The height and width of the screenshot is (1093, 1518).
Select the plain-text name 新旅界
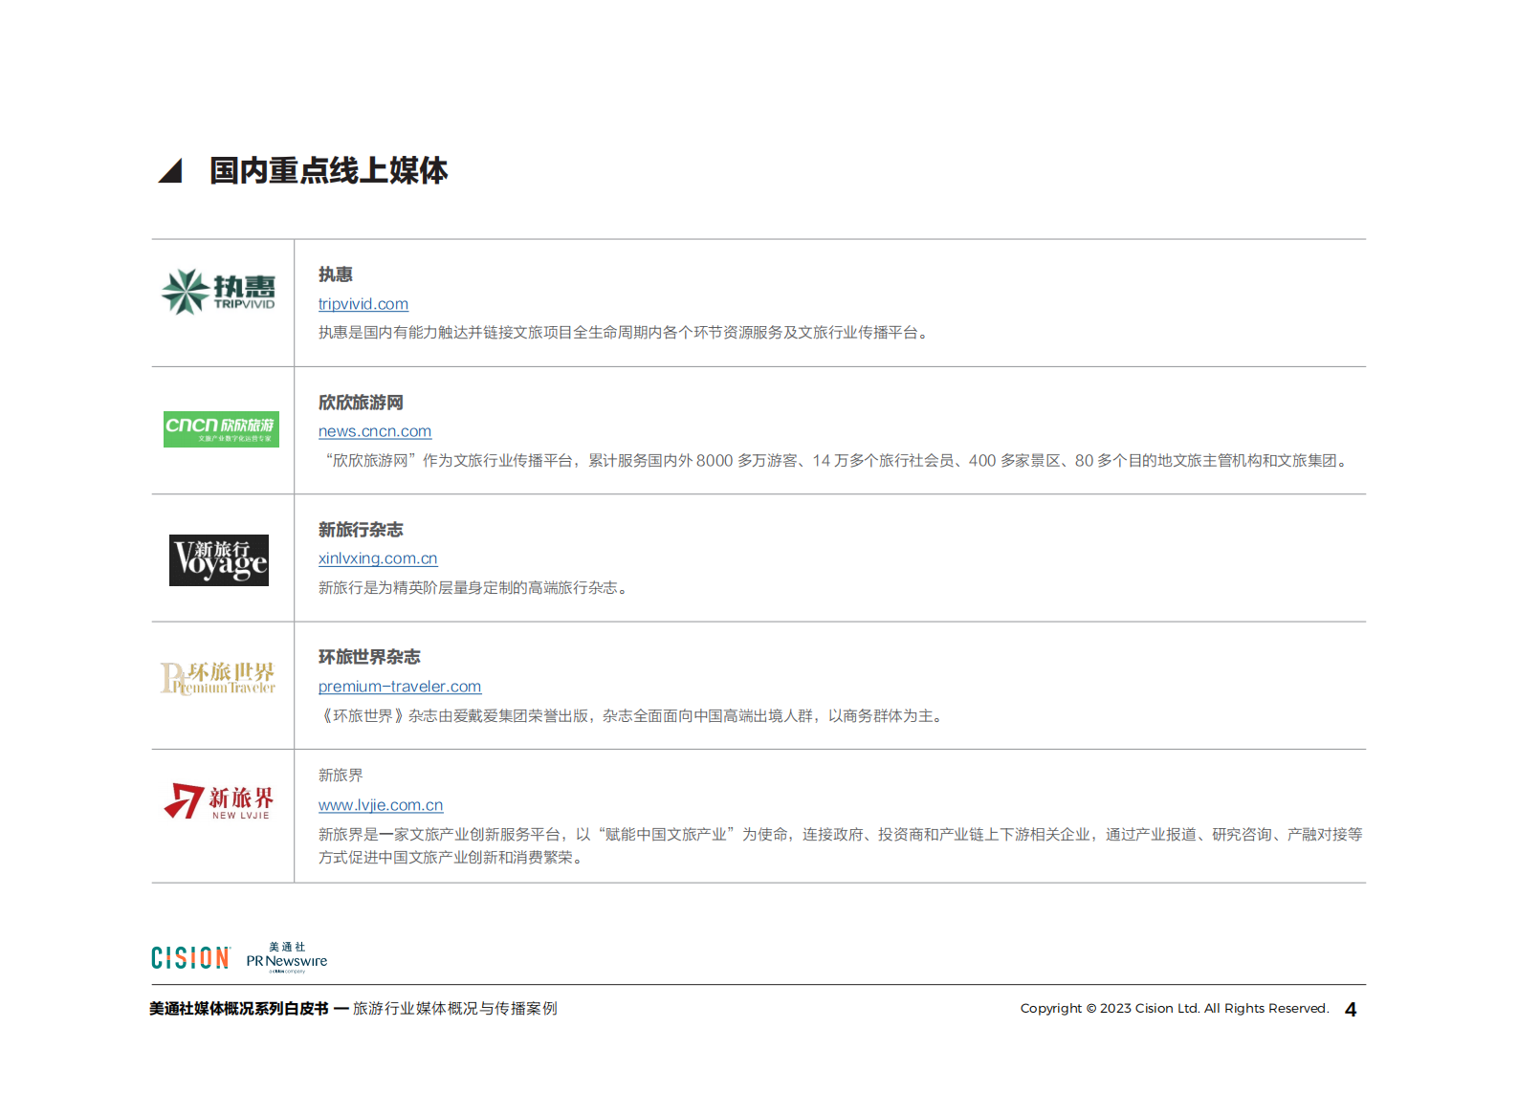(341, 776)
